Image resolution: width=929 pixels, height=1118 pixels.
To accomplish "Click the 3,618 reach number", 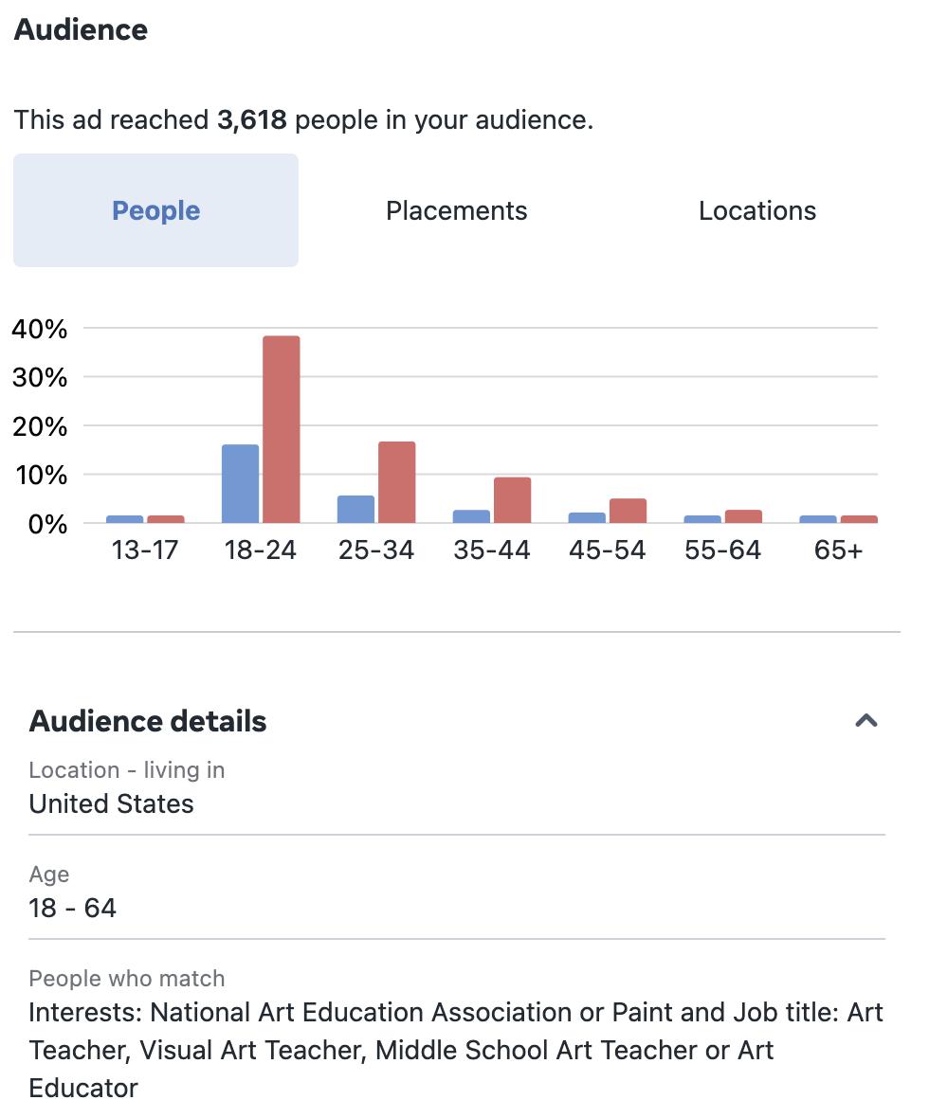I will point(251,120).
